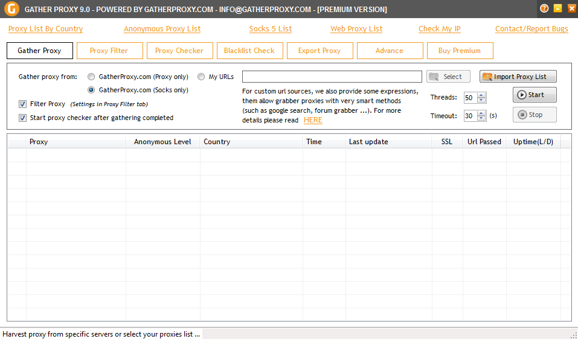The height and width of the screenshot is (339, 578).
Task: Switch to Proxy Checker tab
Action: [180, 51]
